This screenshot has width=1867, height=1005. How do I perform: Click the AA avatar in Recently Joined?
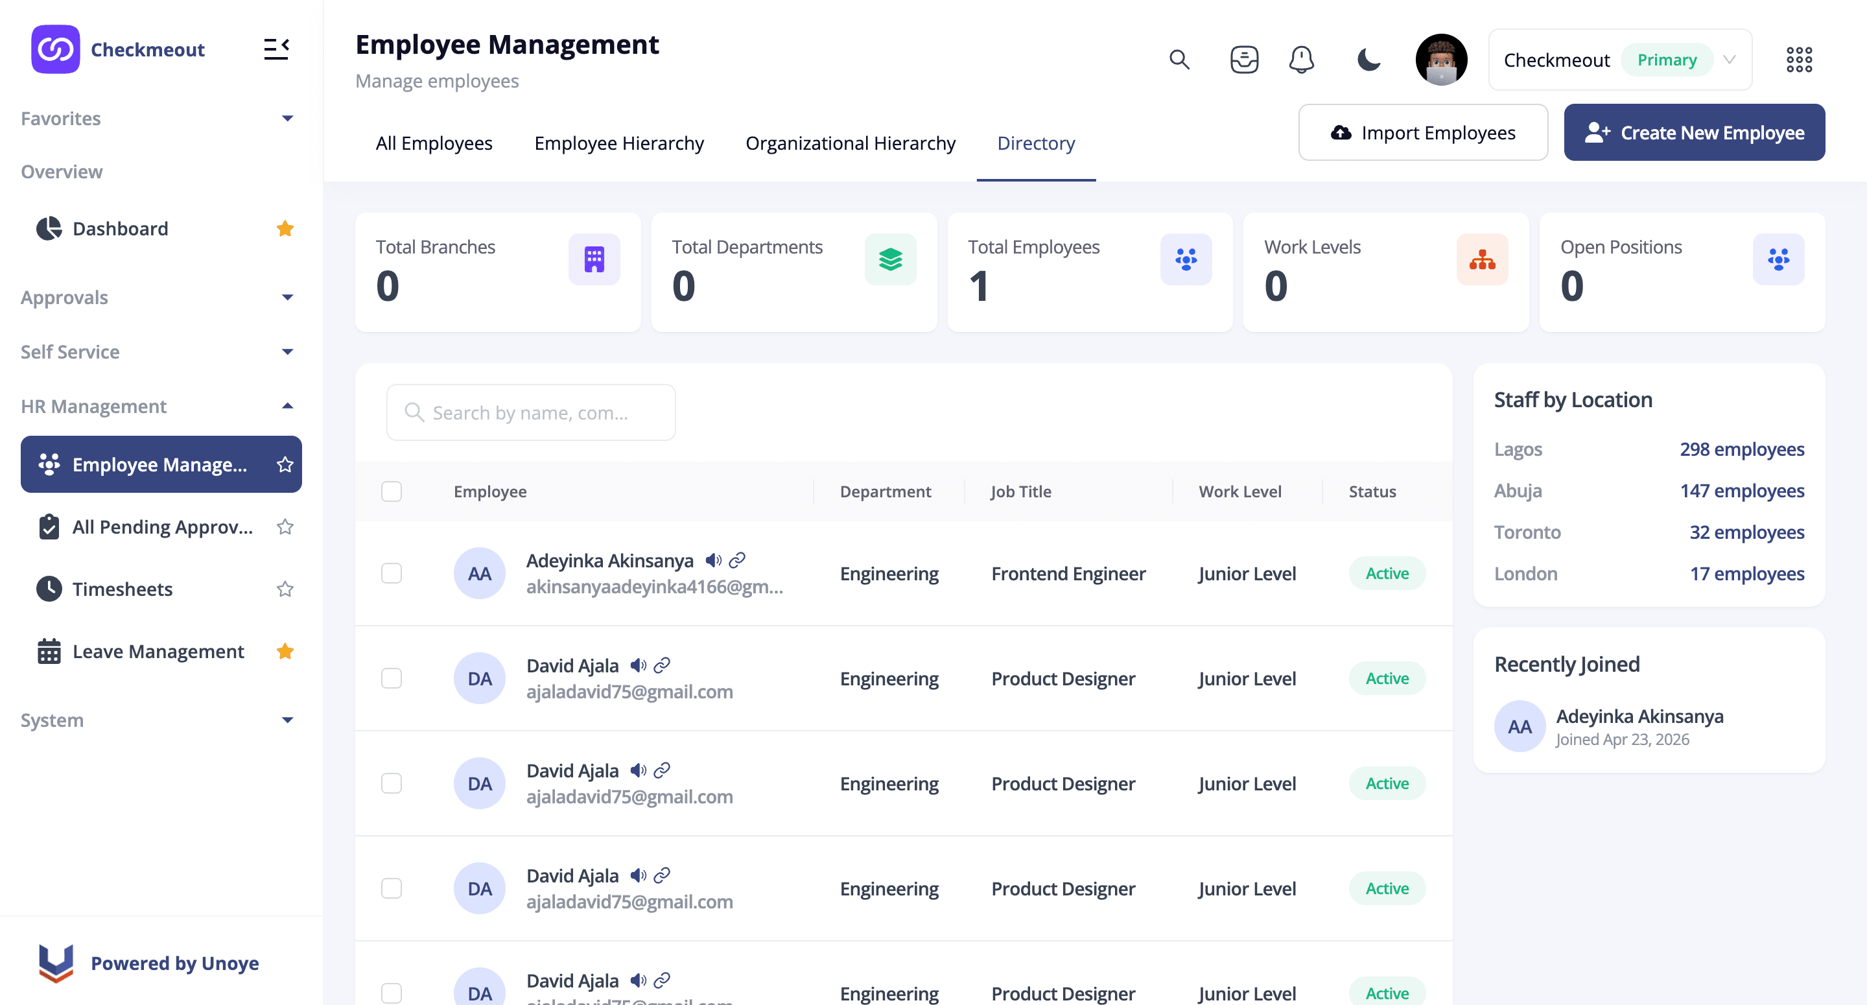click(x=1519, y=726)
